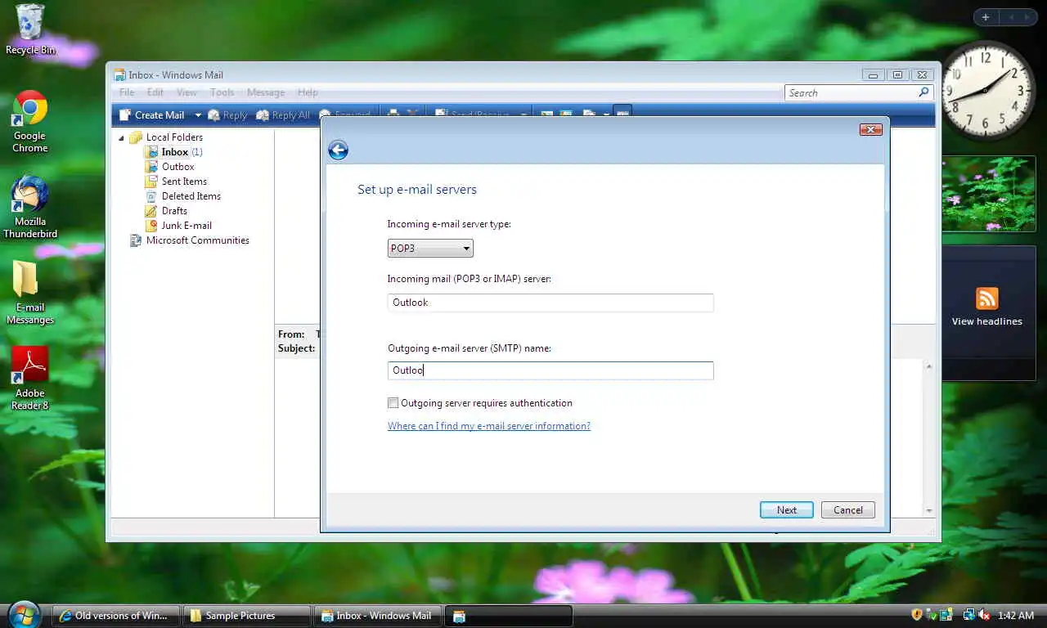Click the sidebar previous page arrow

(1011, 17)
